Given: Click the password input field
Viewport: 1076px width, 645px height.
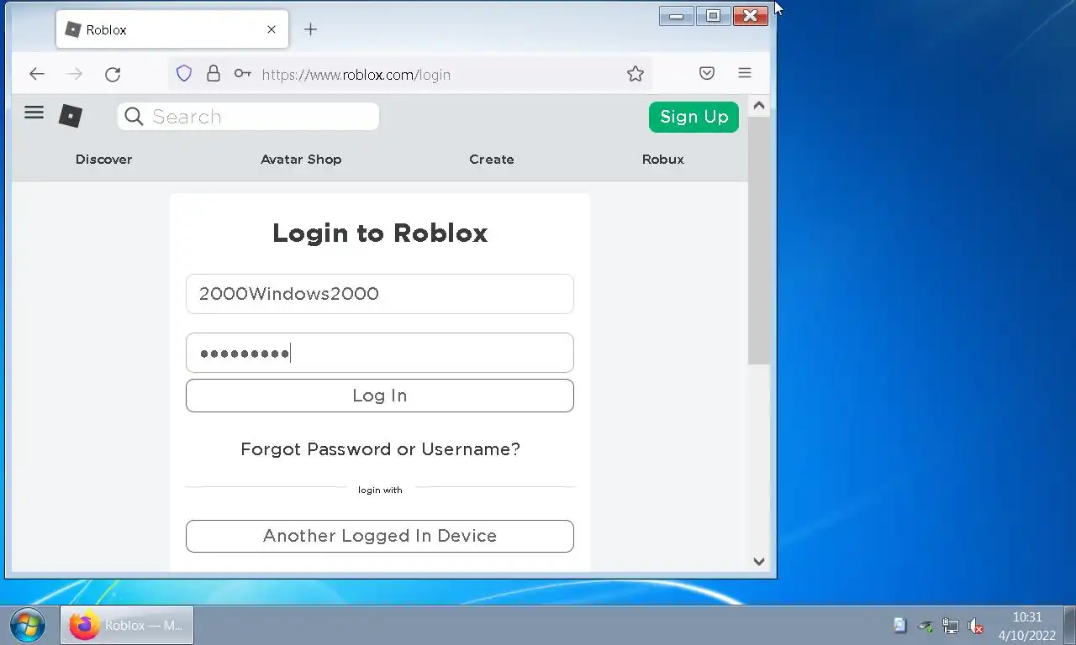Looking at the screenshot, I should 380,353.
